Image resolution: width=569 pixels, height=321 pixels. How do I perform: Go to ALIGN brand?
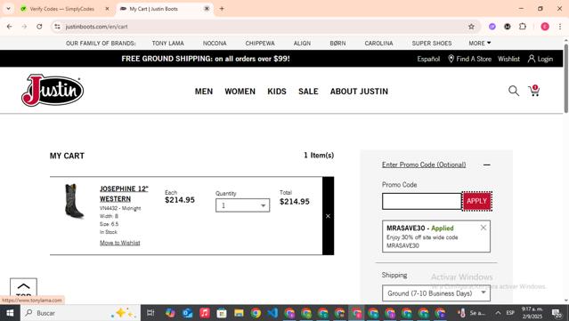[x=302, y=43]
